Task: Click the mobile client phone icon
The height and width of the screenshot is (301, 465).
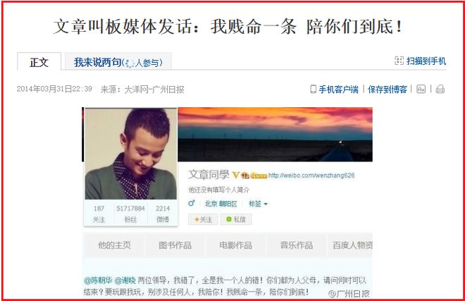Action: point(313,89)
